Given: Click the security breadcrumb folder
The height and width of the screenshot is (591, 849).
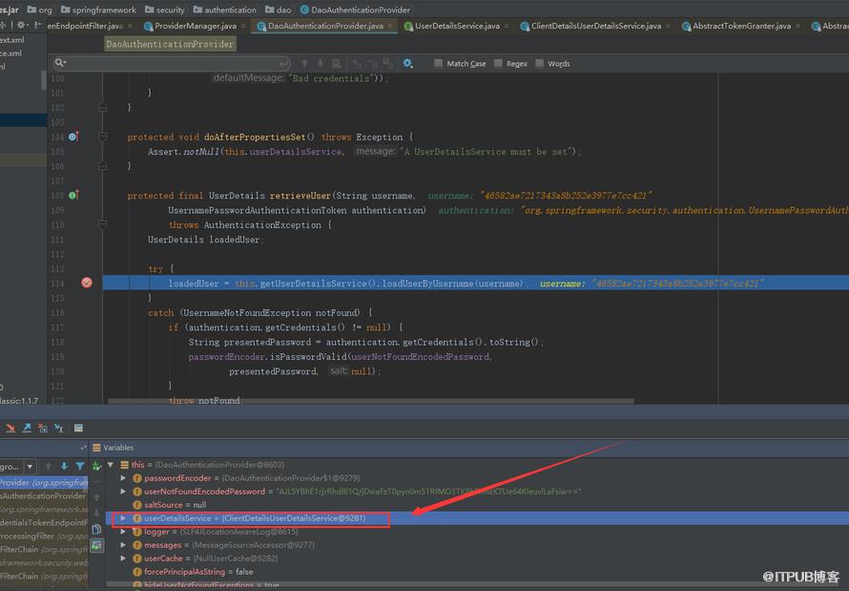Looking at the screenshot, I should pos(165,10).
